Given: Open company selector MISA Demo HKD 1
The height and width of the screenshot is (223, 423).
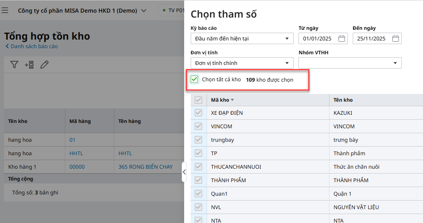Looking at the screenshot, I should 82,11.
